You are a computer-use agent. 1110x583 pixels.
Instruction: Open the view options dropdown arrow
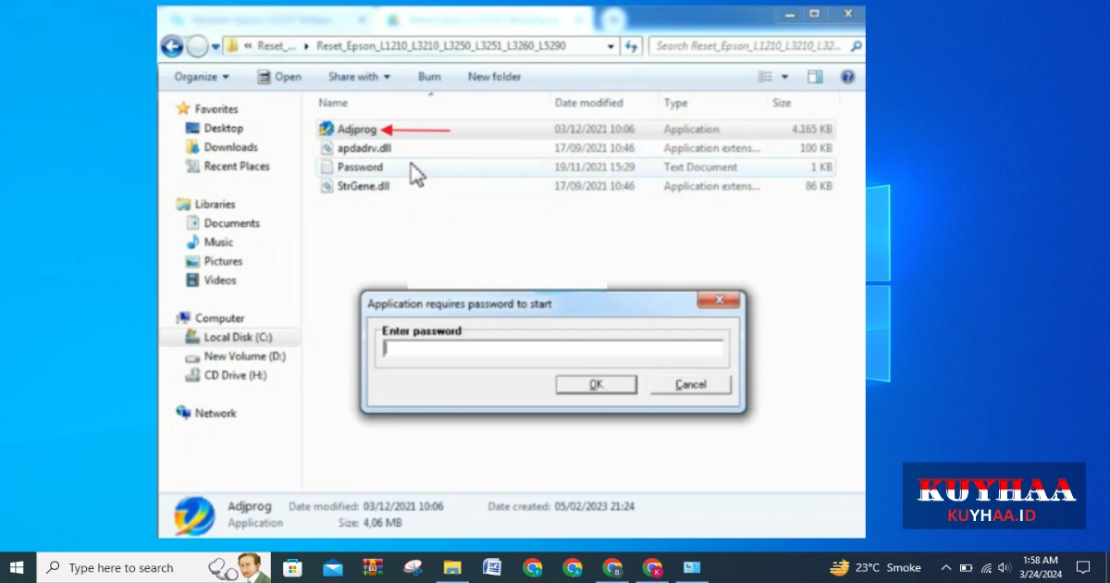coord(785,77)
